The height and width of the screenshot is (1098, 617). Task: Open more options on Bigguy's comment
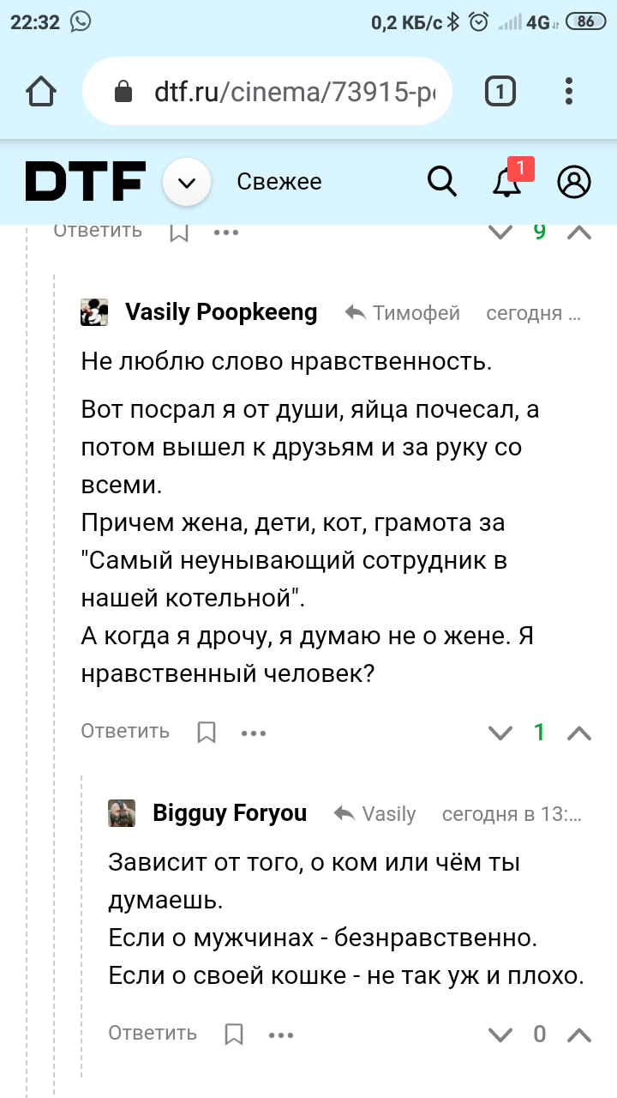[x=281, y=1035]
